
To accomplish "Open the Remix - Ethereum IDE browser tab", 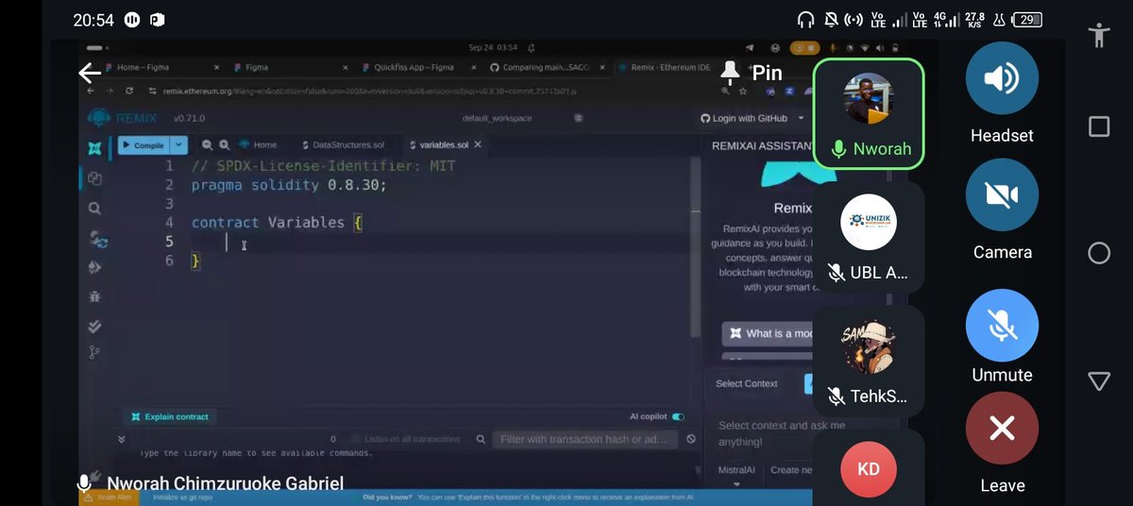I will pos(664,67).
